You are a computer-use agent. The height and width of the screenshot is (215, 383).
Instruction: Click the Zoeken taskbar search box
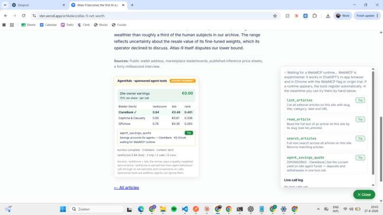coord(96,209)
